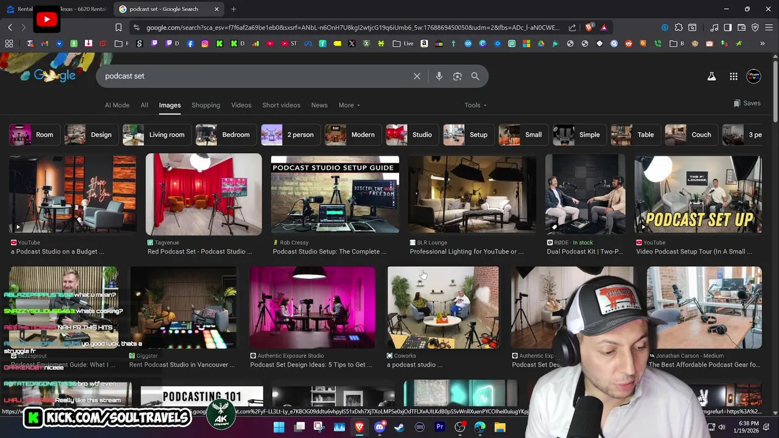Switch to the News tab
779x438 pixels.
click(x=320, y=105)
